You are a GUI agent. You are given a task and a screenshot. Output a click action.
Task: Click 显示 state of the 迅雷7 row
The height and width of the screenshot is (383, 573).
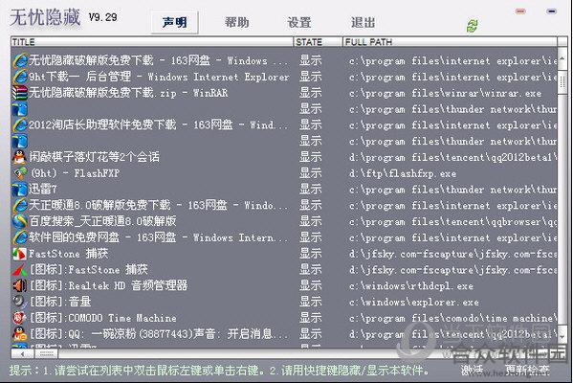point(311,190)
